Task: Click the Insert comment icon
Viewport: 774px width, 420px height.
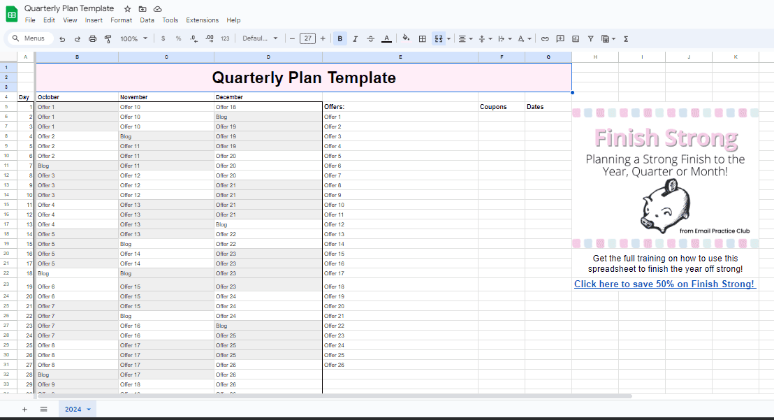Action: pos(560,38)
